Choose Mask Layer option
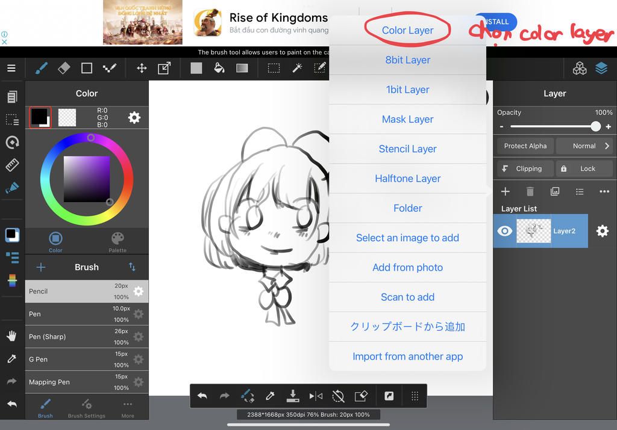Image resolution: width=617 pixels, height=430 pixels. coord(408,120)
